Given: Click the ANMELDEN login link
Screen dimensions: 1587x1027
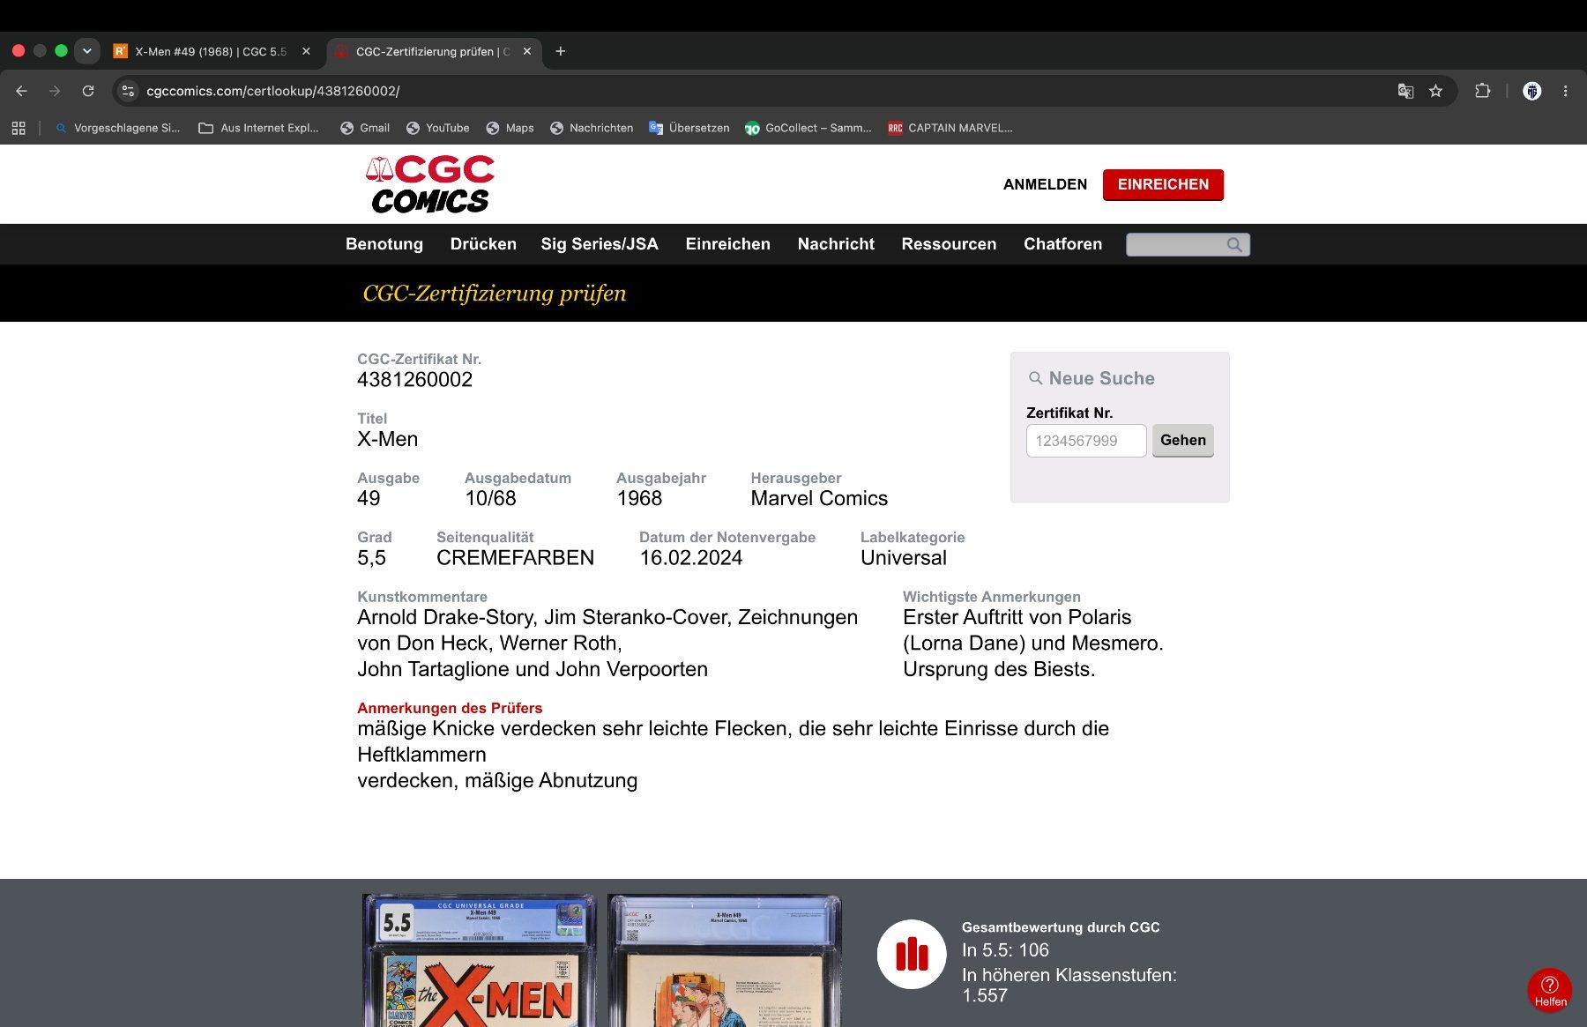Looking at the screenshot, I should [1045, 184].
